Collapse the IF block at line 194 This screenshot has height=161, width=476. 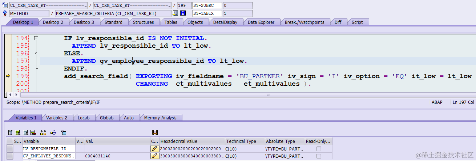pyautogui.click(x=36, y=38)
